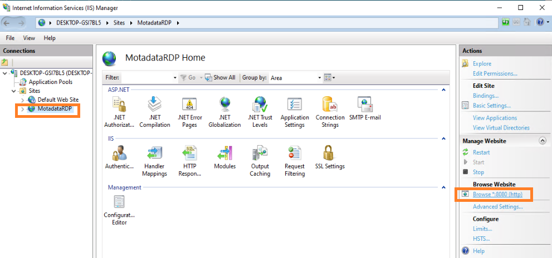Click the Back navigation arrow
Viewport: 552px width, 258px height.
click(7, 23)
